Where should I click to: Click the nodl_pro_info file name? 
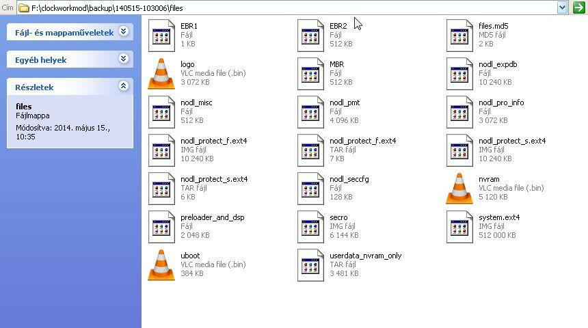point(501,102)
